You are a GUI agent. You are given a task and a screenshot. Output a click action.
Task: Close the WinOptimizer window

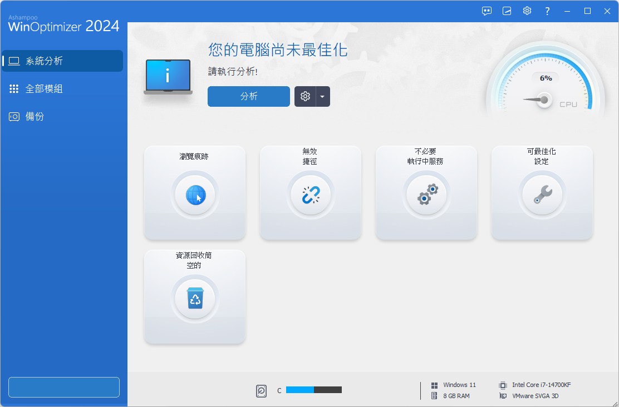pyautogui.click(x=607, y=11)
